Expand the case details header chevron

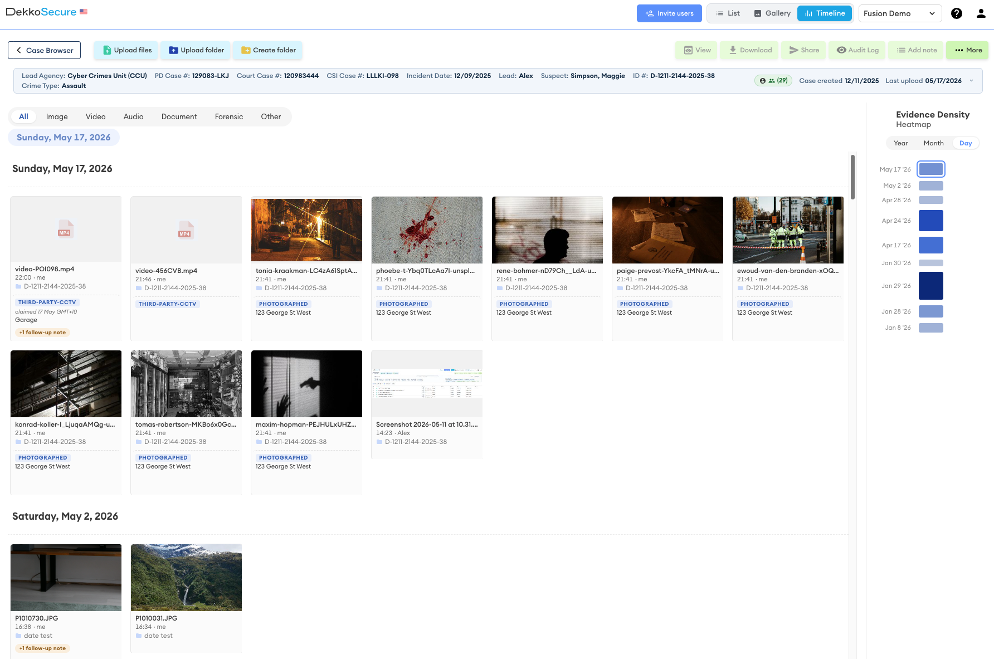(x=972, y=81)
